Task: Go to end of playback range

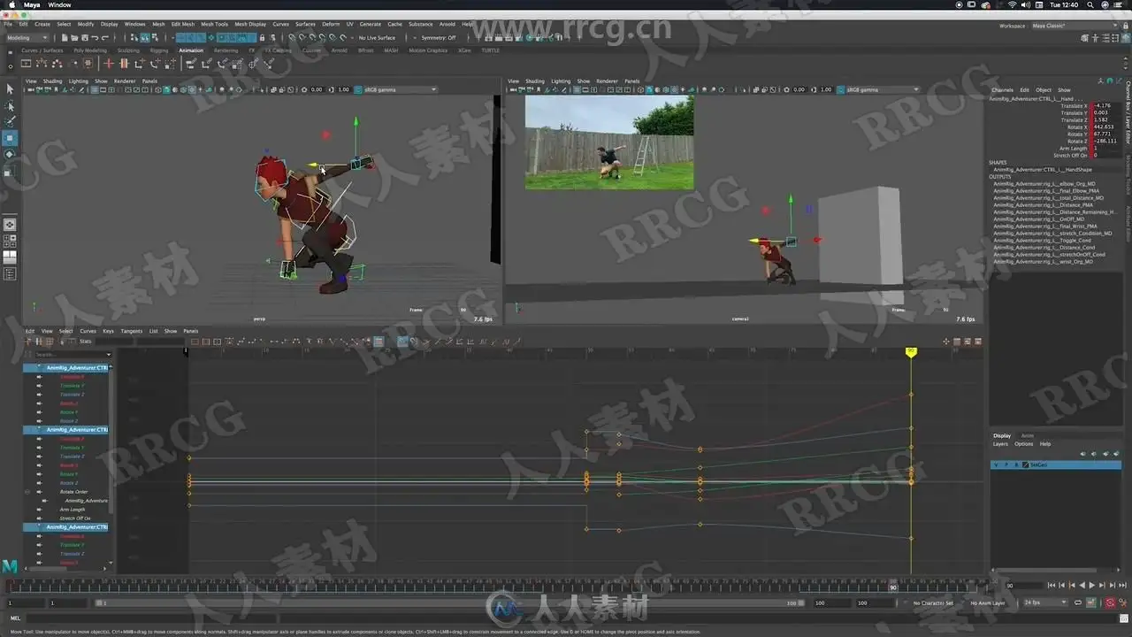Action: pyautogui.click(x=1121, y=585)
